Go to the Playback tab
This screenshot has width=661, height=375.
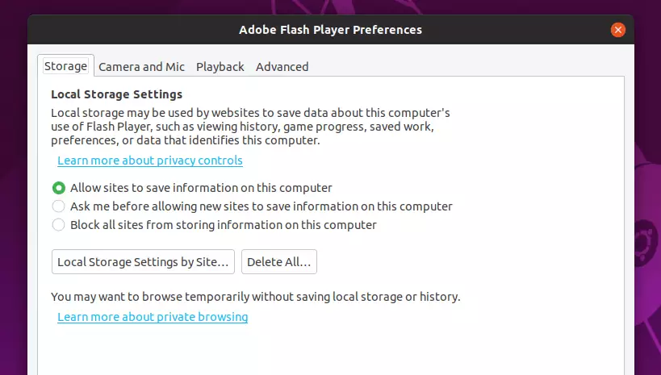[220, 67]
